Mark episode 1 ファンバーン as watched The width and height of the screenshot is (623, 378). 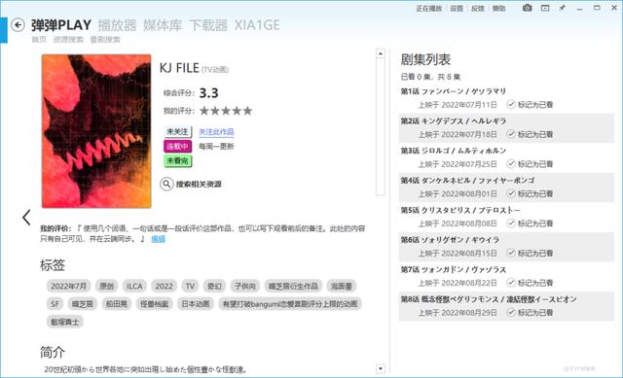point(530,105)
